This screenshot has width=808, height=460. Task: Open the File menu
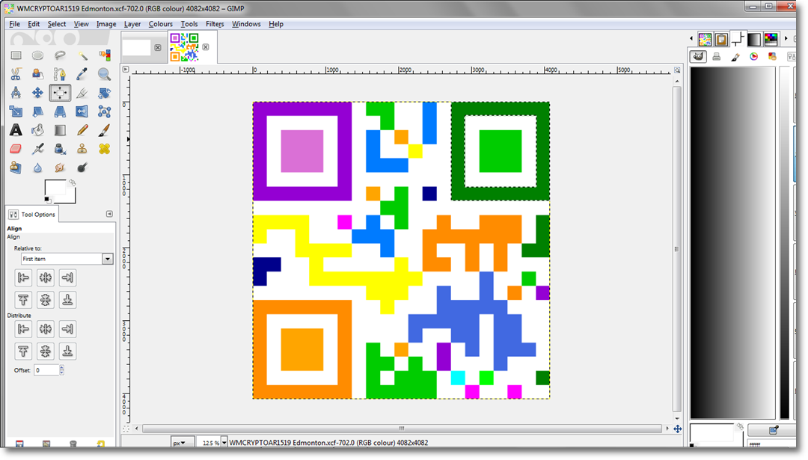point(14,24)
